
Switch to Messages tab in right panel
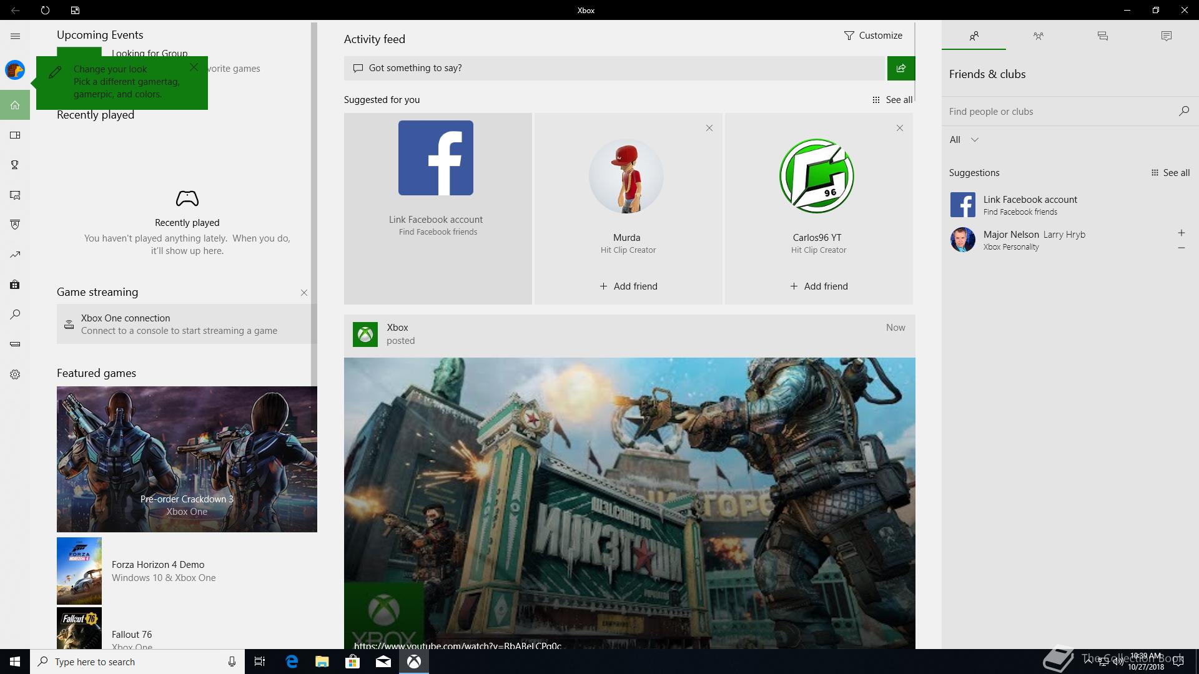coord(1102,36)
